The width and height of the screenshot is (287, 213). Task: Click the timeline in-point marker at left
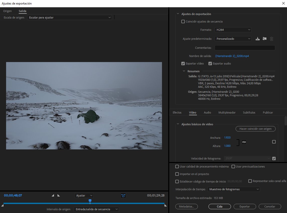[x=2, y=205]
